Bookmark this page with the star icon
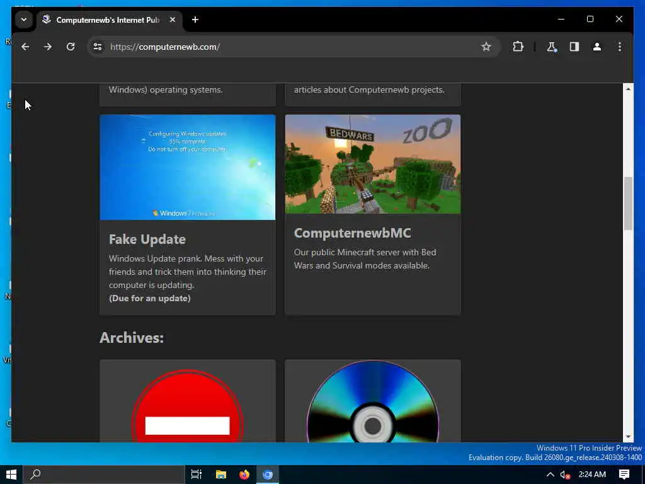Image resolution: width=645 pixels, height=484 pixels. click(x=486, y=47)
